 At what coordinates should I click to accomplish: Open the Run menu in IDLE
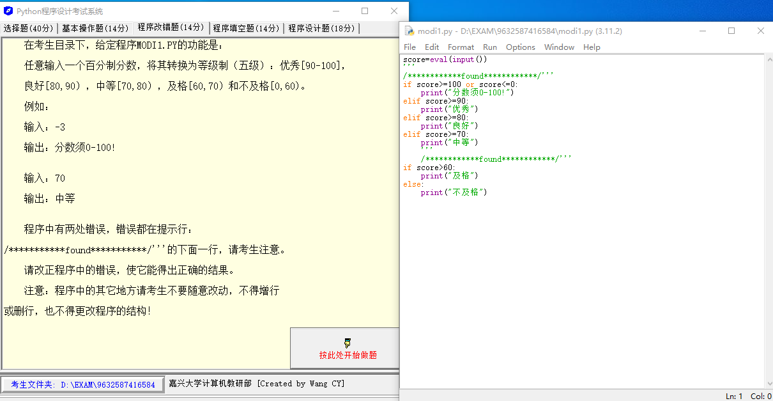coord(490,47)
